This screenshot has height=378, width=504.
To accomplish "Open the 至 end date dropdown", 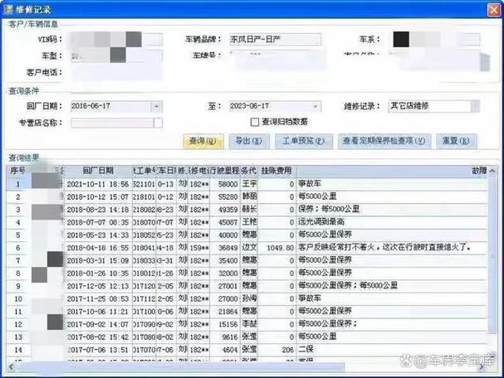I will coord(316,106).
